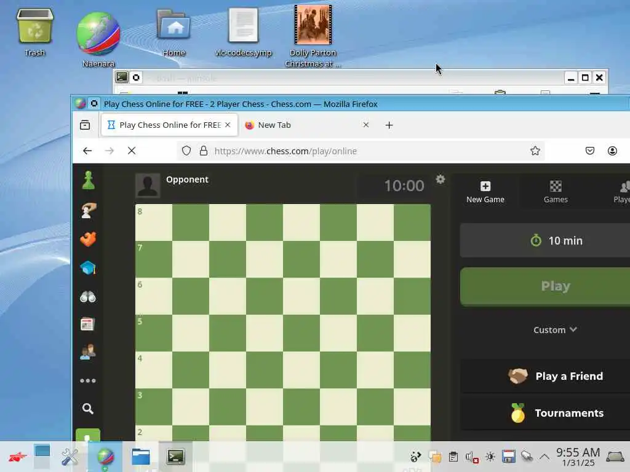Image resolution: width=630 pixels, height=472 pixels.
Task: Maximize the Konsole window behind
Action: point(585,77)
